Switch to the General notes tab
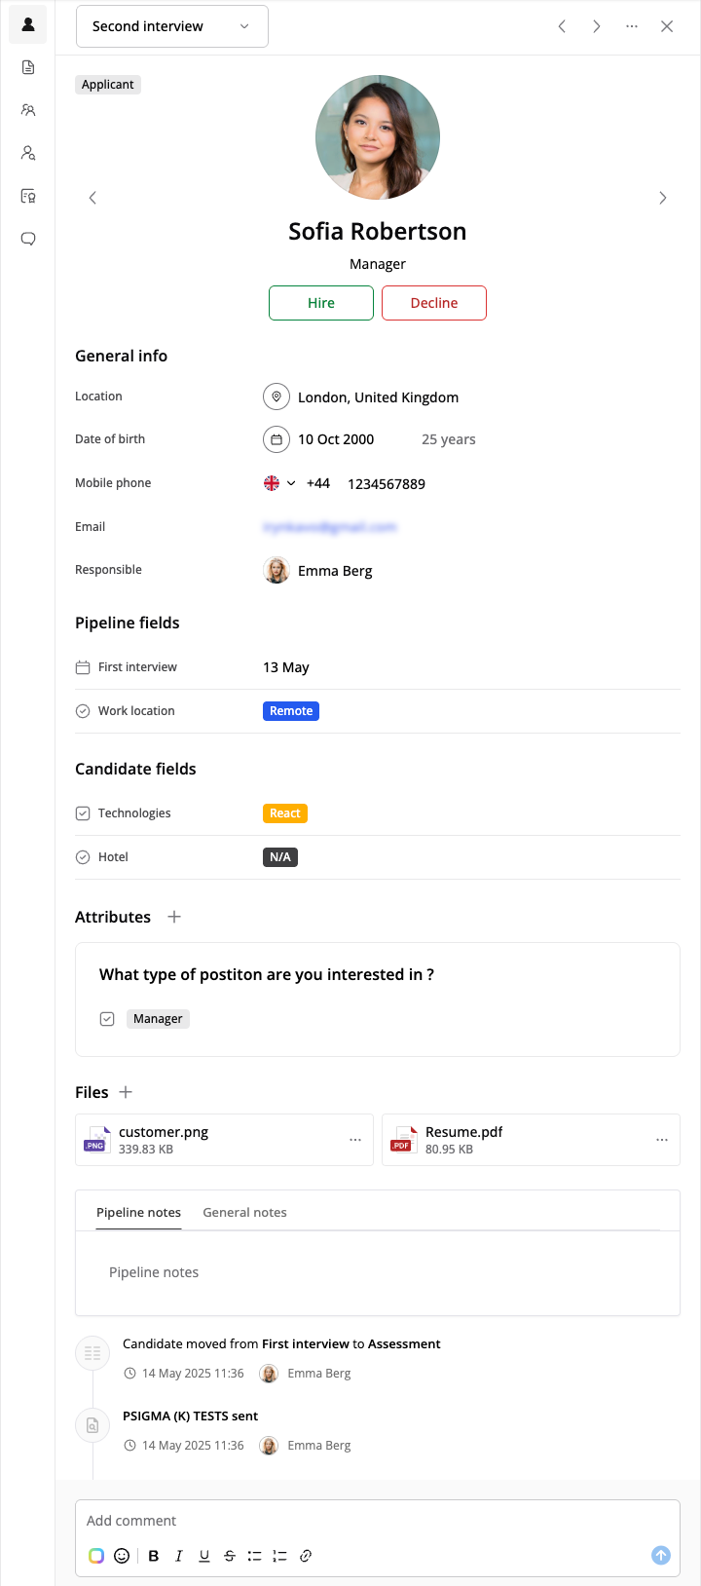Screen dimensions: 701x1586 [244, 1213]
